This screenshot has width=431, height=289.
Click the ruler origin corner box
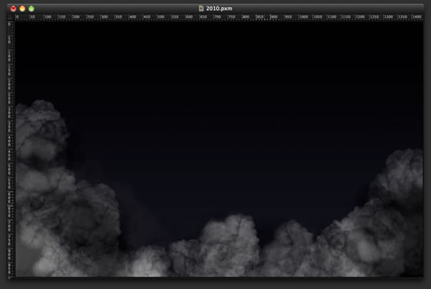point(11,17)
